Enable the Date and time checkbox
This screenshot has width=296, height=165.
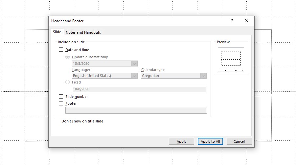coord(61,50)
